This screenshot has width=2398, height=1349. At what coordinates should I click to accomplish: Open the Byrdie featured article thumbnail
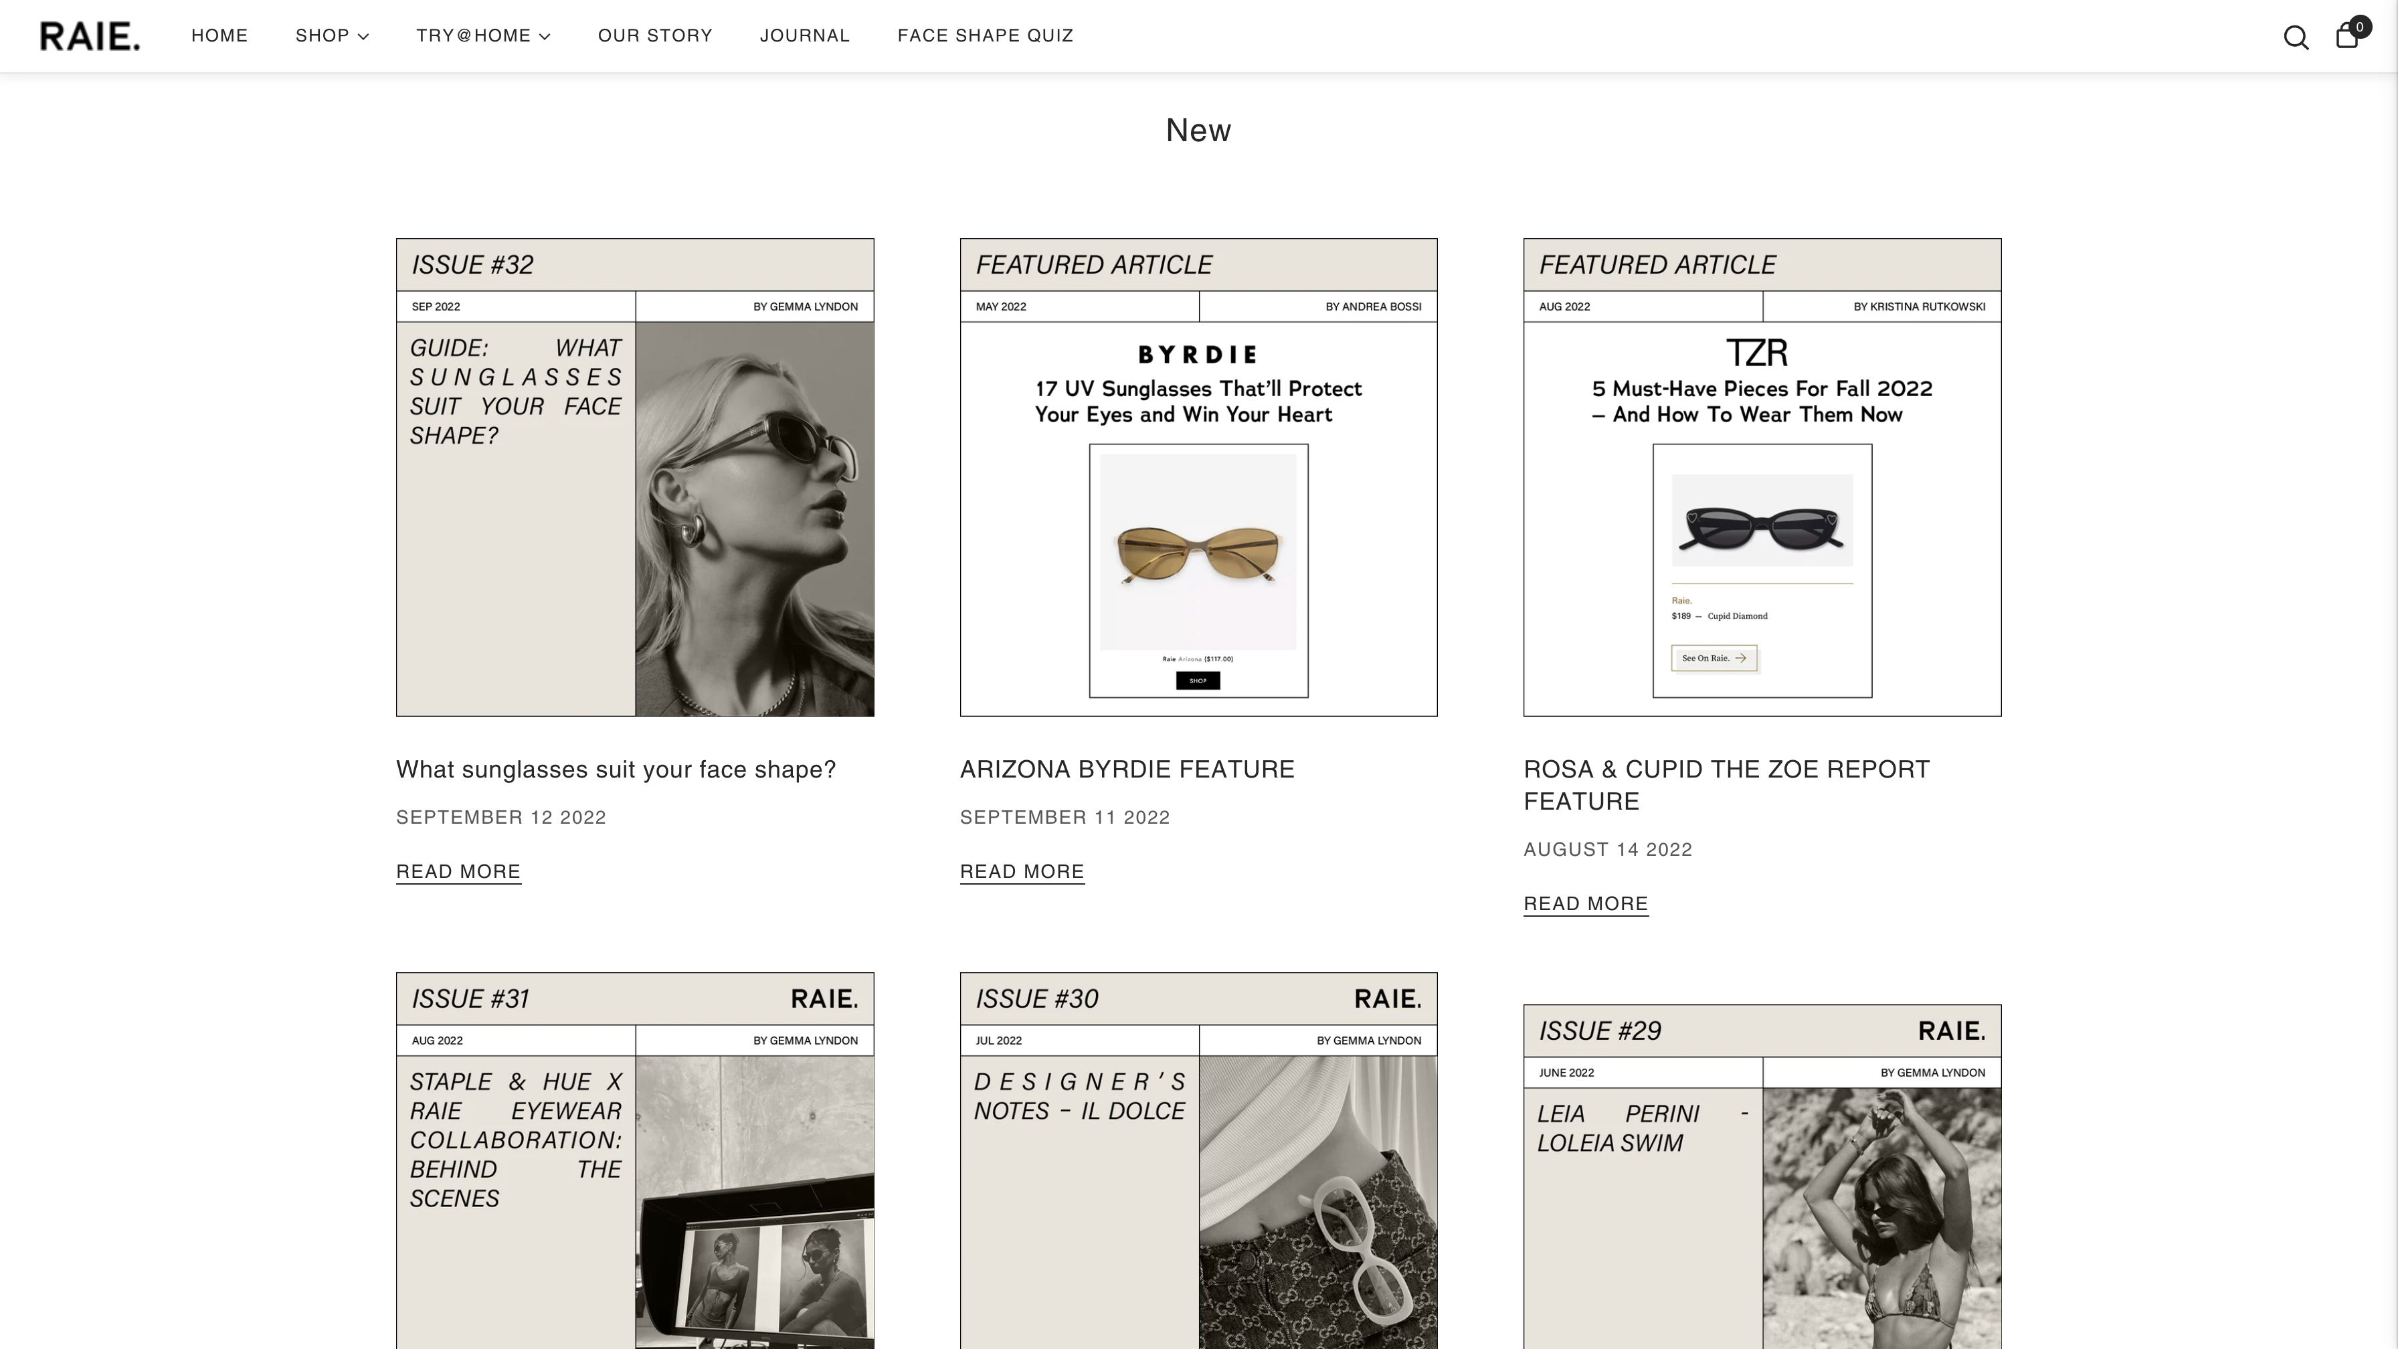1199,478
